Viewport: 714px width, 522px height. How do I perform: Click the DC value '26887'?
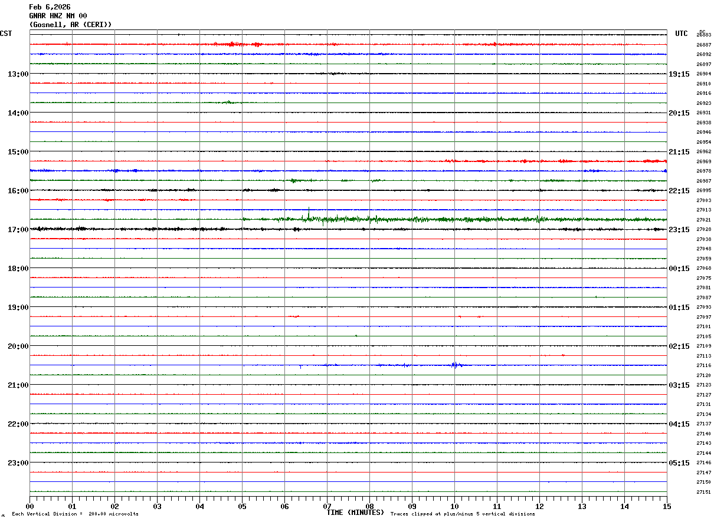(x=703, y=45)
